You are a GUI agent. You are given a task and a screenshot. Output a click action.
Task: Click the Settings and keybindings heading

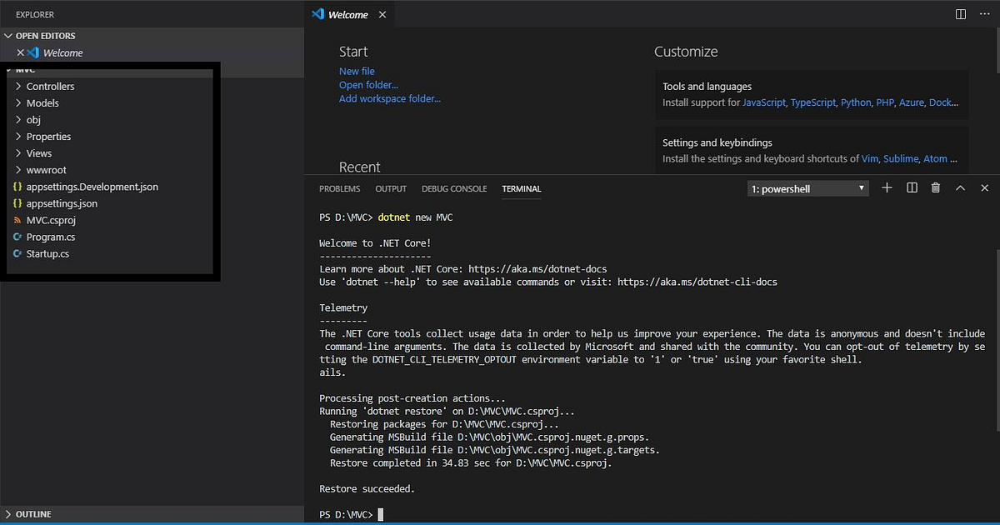point(717,142)
